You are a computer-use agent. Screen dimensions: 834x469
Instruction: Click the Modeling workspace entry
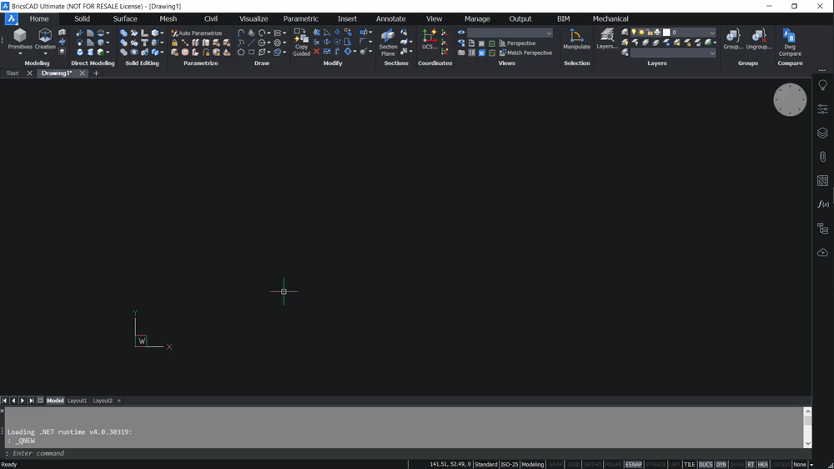pyautogui.click(x=532, y=464)
